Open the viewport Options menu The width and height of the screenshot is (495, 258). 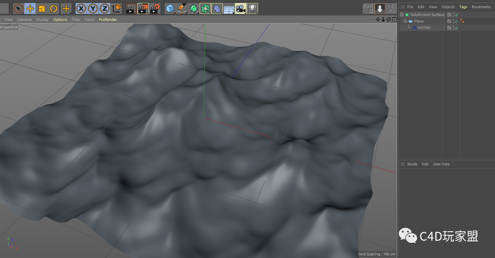(x=60, y=20)
